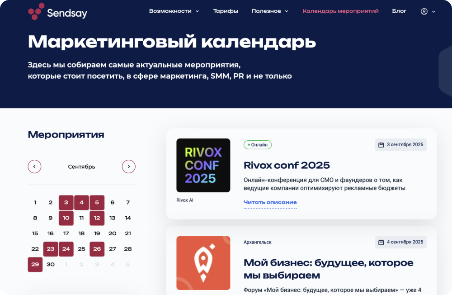
Task: Go to next month with right arrow
Action: click(129, 167)
